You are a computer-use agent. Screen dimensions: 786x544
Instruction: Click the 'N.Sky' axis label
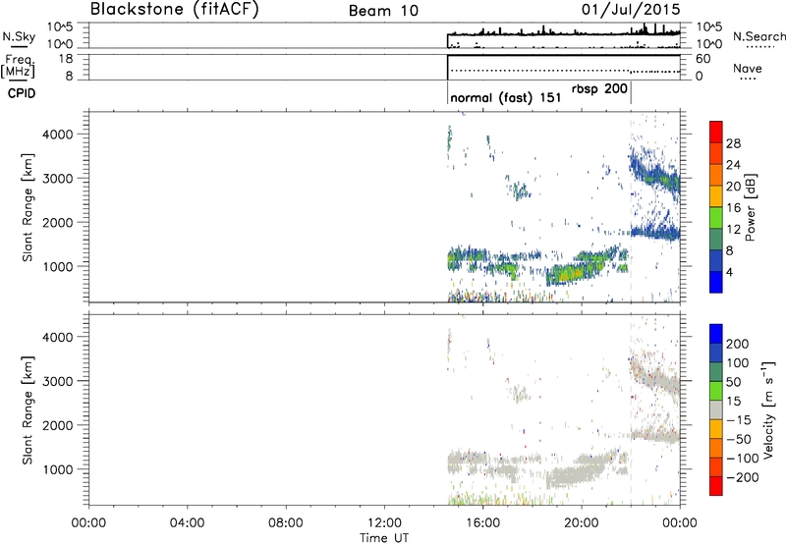click(19, 36)
